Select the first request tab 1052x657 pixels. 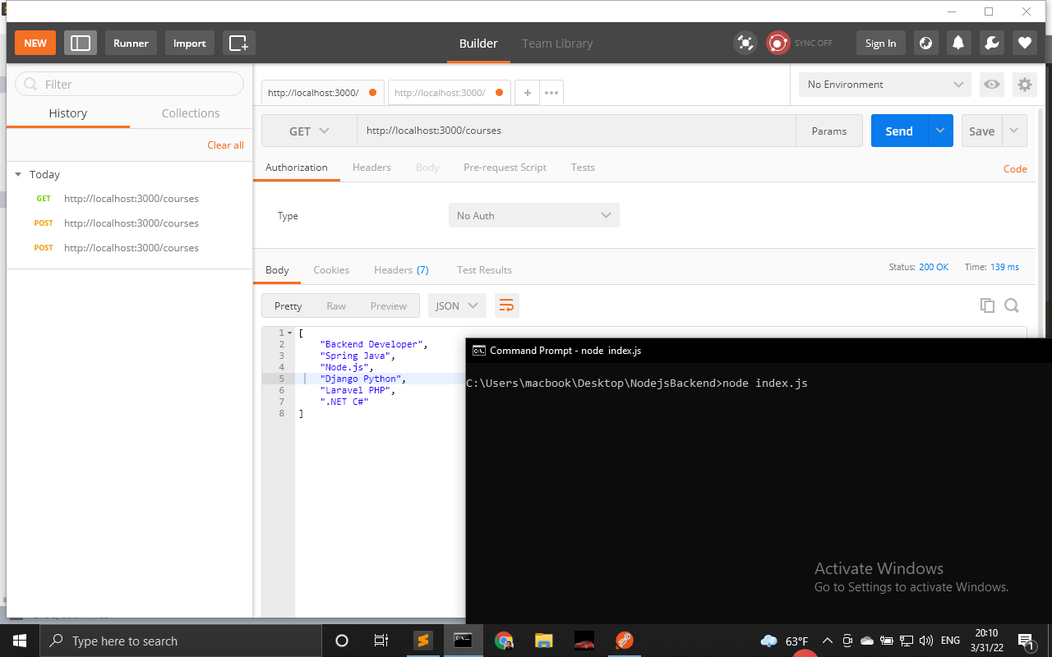tap(322, 93)
